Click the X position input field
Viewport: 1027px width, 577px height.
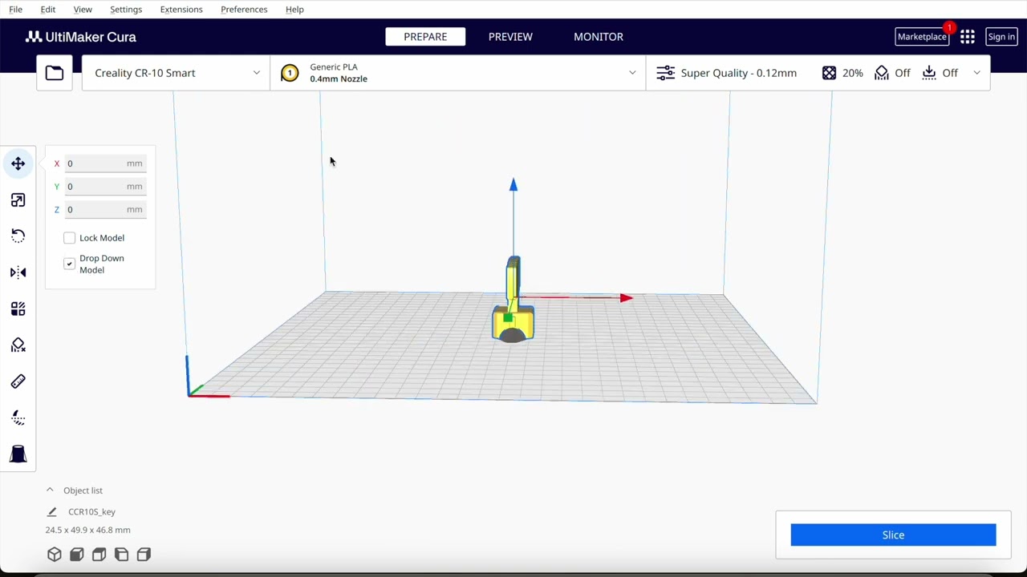(104, 163)
